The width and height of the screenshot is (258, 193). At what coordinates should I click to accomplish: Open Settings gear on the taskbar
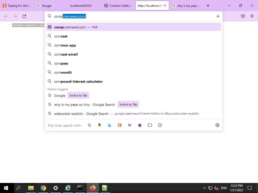pyautogui.click(x=56, y=188)
